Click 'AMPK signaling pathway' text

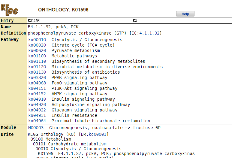coord(79,94)
